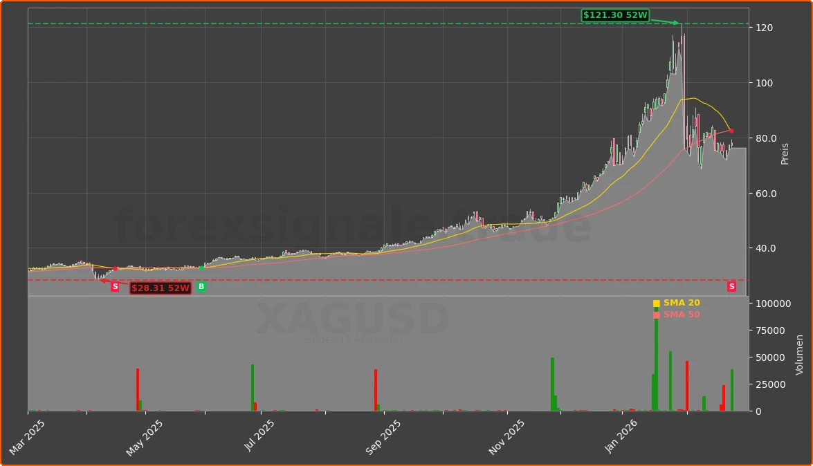The height and width of the screenshot is (466, 813).
Task: Click the forexsignale.trade watermark link
Action: tap(353, 223)
